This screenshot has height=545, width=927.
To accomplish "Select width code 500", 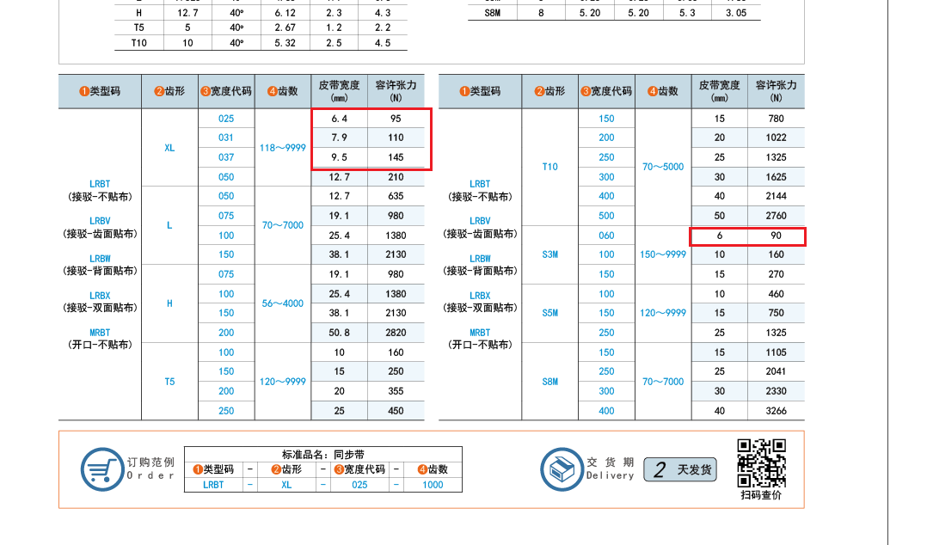I will 606,216.
